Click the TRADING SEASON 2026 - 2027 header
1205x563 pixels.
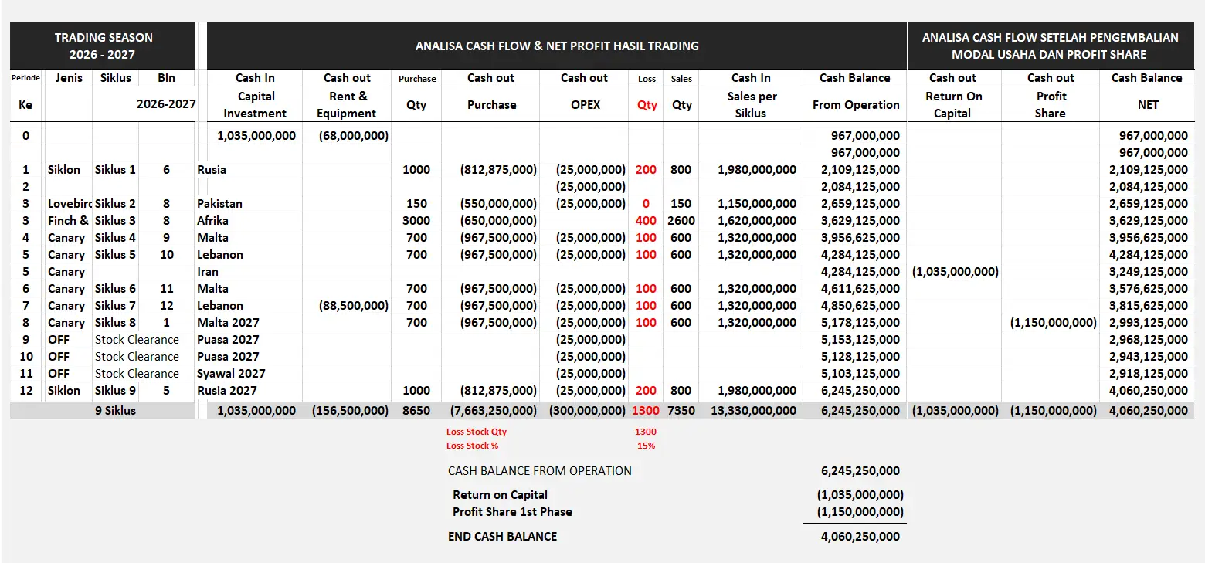(102, 46)
